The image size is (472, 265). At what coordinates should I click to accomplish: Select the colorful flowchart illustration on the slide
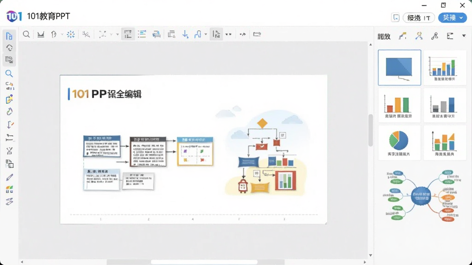coord(265,152)
